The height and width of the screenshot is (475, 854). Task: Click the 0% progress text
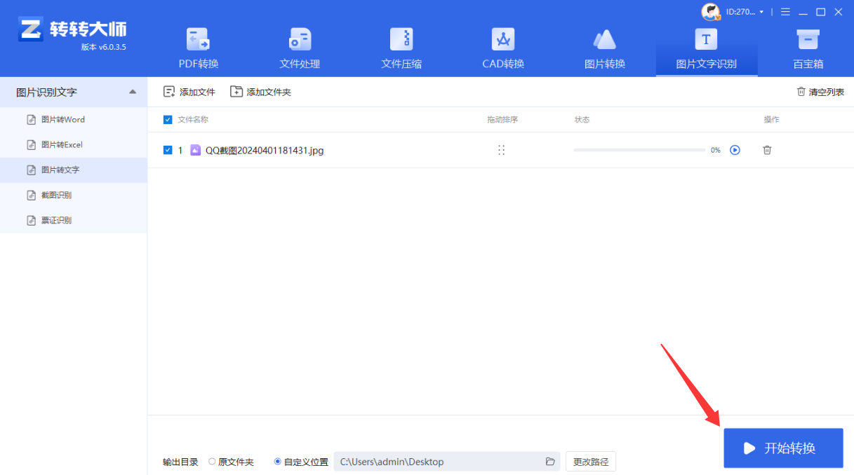pyautogui.click(x=716, y=150)
